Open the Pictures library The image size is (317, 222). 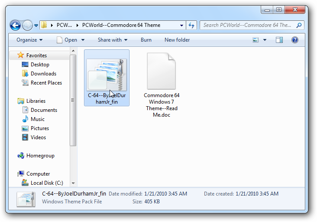(40, 128)
